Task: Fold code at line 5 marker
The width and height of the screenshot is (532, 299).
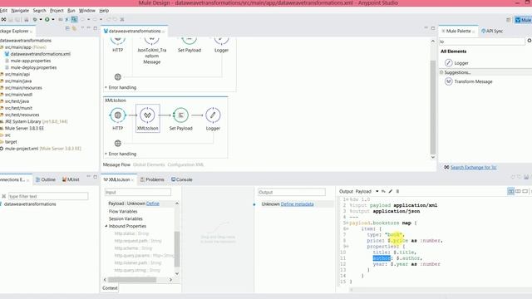Action: click(347, 223)
